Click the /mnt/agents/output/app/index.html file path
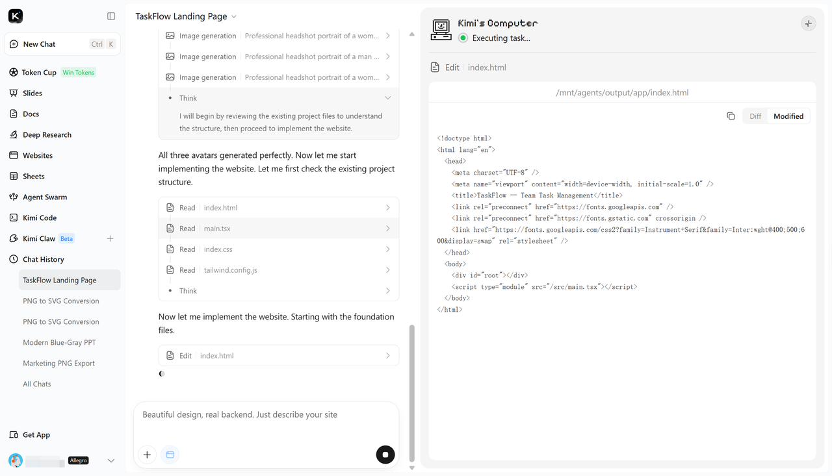Screen dimensions: 832x476 [x=622, y=92]
